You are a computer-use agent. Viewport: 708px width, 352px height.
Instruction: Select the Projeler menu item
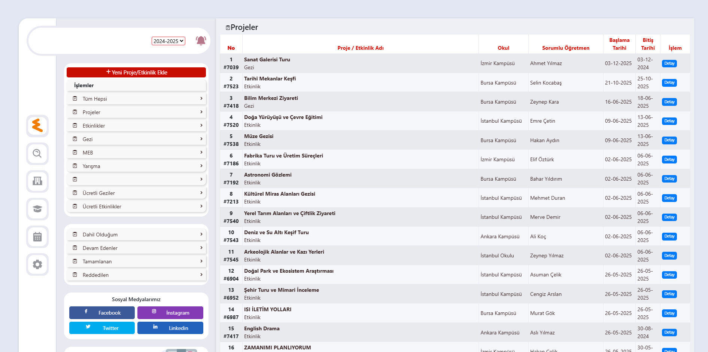pyautogui.click(x=137, y=112)
